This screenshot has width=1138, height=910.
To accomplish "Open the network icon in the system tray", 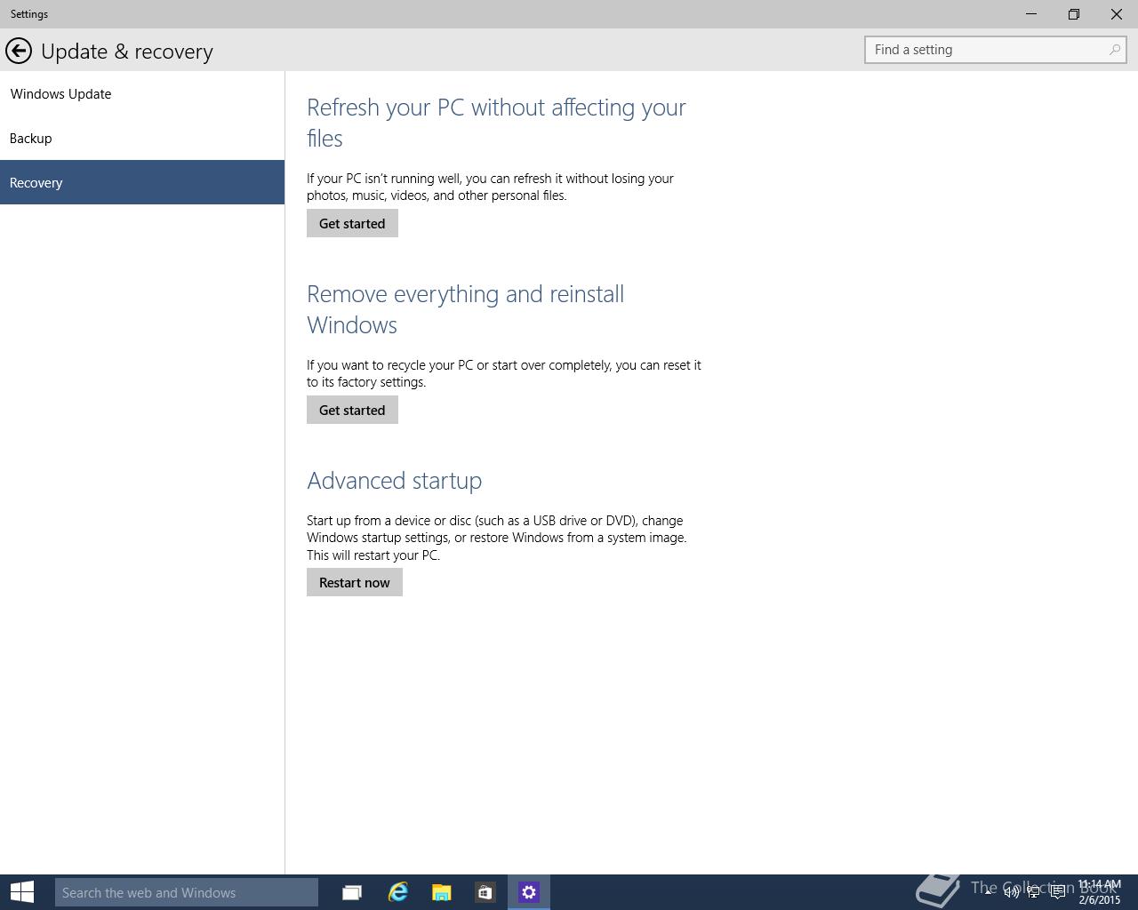I will pyautogui.click(x=1034, y=892).
